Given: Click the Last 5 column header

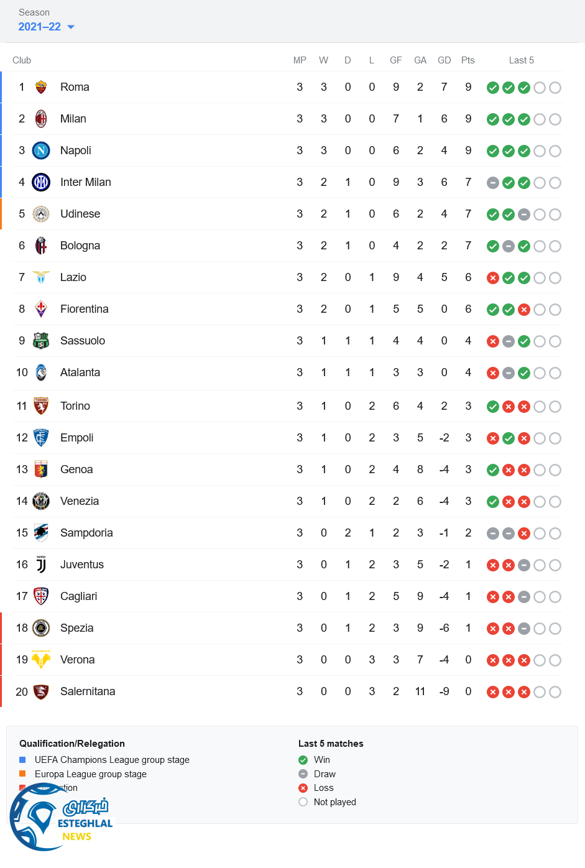Looking at the screenshot, I should click(521, 60).
